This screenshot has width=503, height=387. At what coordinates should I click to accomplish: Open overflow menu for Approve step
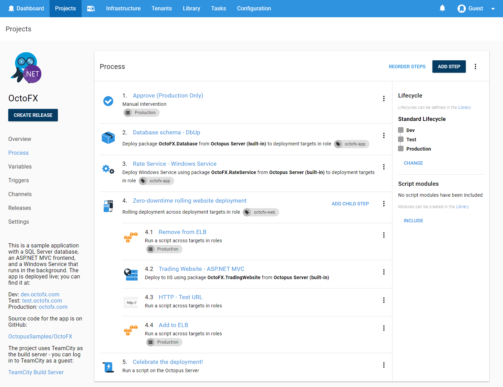click(x=384, y=99)
